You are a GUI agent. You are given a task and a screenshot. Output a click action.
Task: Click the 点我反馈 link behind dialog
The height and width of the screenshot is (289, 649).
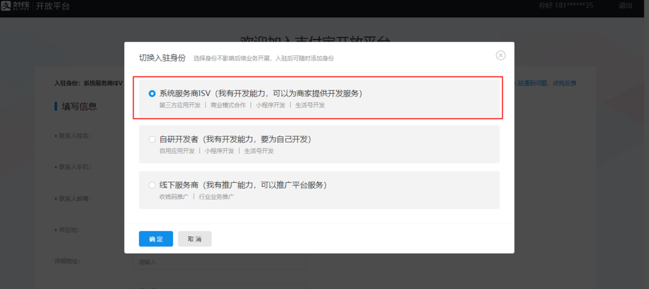565,83
